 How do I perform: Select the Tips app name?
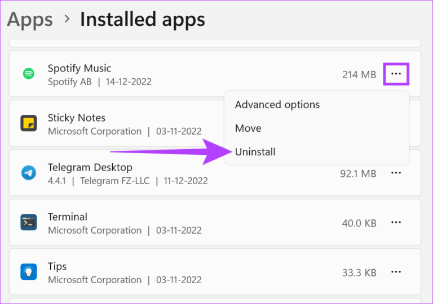[57, 266]
